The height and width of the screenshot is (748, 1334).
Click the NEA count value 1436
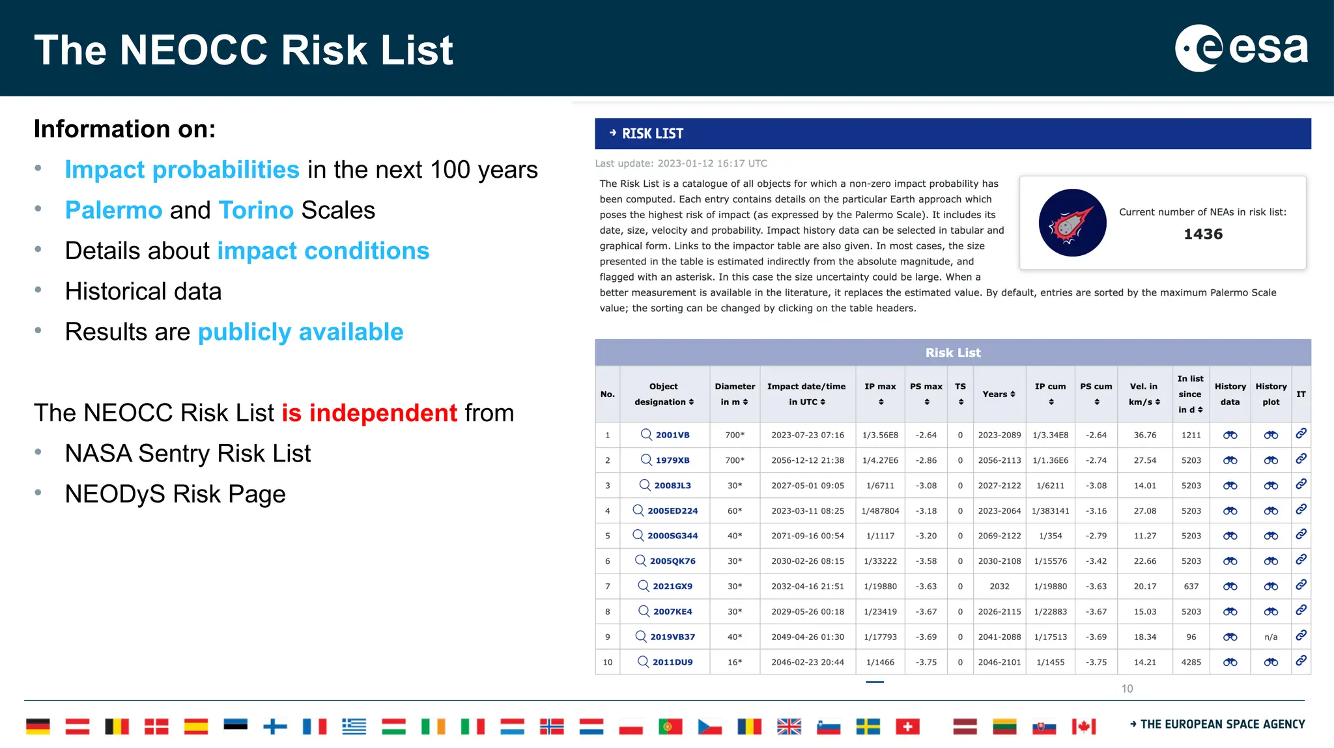[x=1202, y=234]
